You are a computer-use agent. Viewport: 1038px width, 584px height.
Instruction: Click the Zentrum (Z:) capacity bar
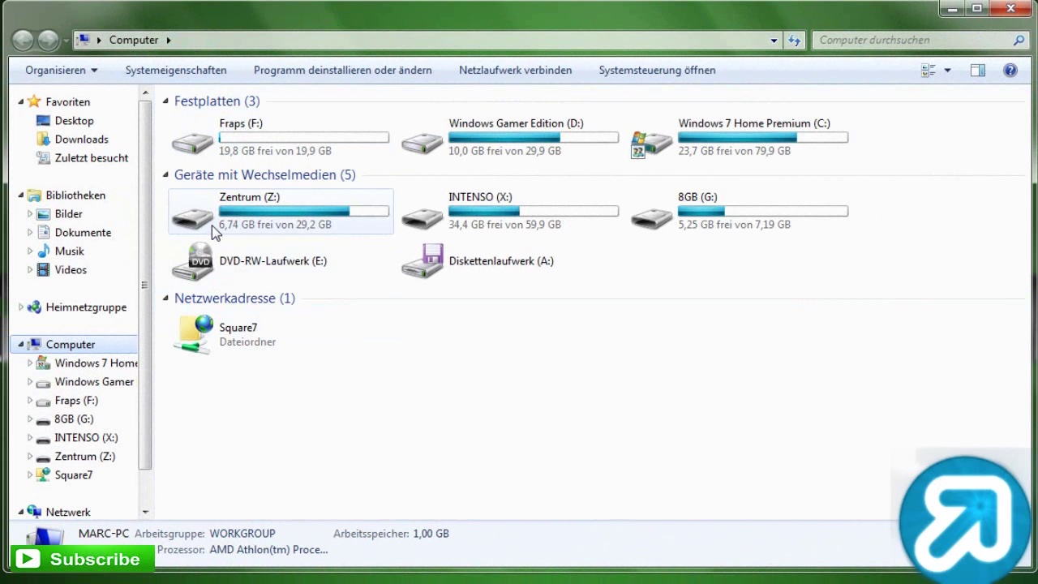click(x=304, y=211)
